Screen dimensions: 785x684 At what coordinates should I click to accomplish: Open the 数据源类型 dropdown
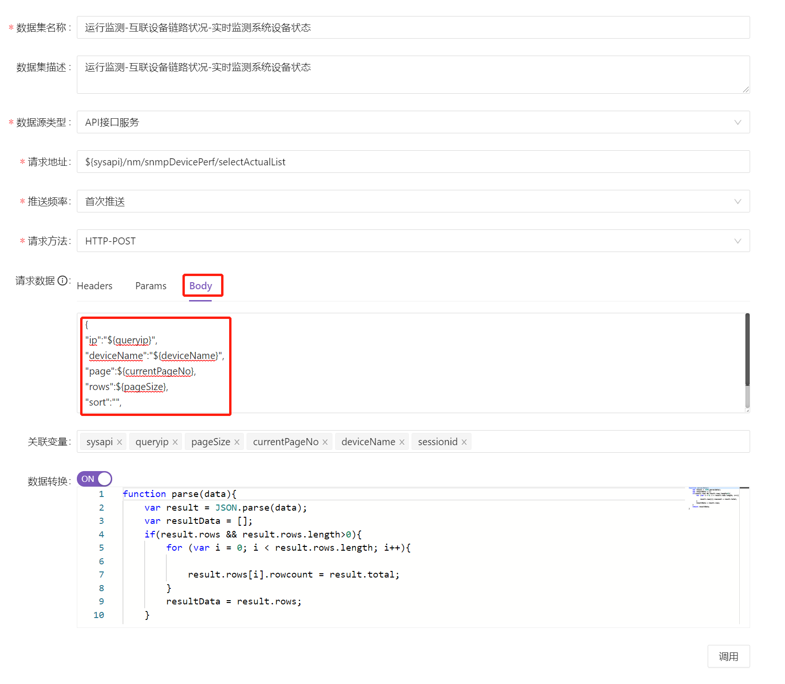[413, 122]
